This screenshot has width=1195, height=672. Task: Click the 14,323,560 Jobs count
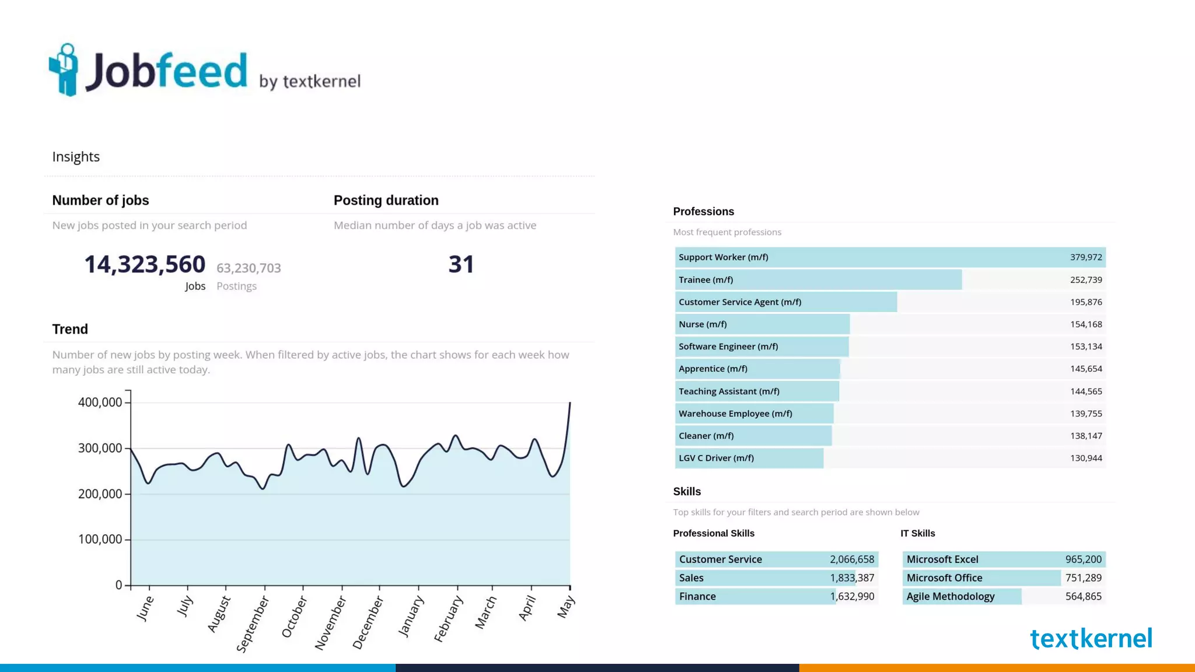[x=145, y=265]
